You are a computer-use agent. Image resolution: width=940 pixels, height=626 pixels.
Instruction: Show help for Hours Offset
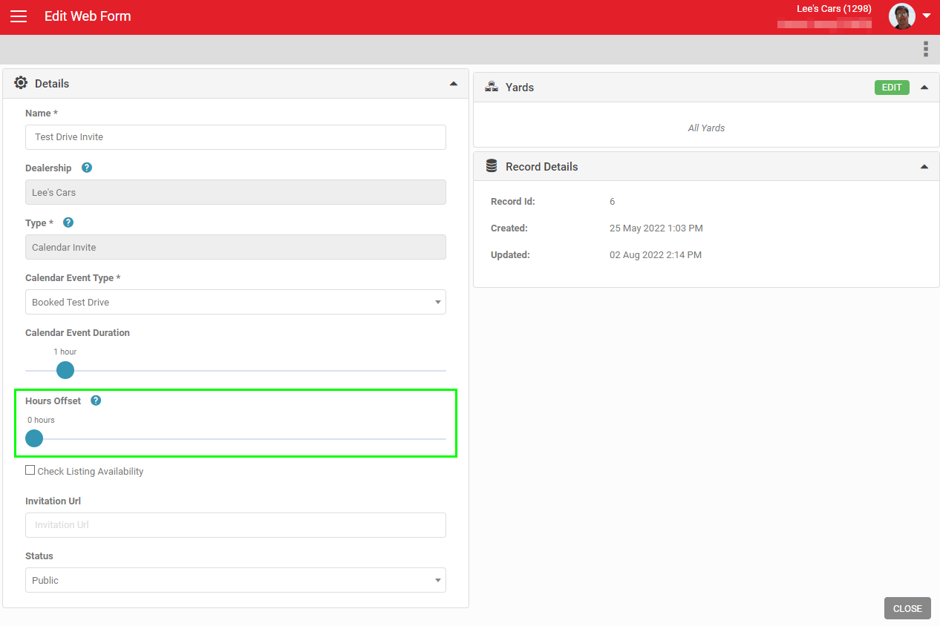point(96,401)
